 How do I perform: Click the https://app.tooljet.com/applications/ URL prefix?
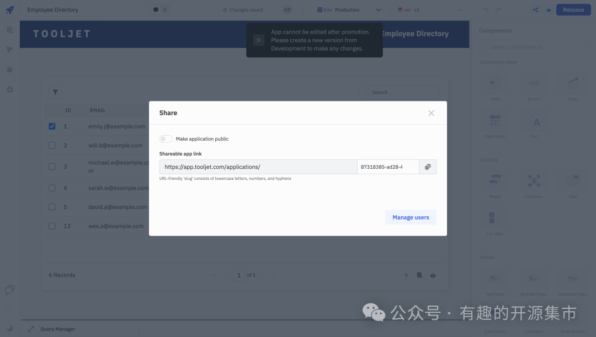point(212,167)
